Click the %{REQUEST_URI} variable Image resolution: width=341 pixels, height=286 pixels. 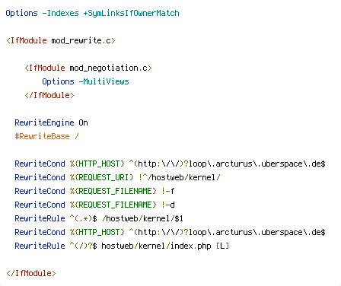(x=102, y=177)
